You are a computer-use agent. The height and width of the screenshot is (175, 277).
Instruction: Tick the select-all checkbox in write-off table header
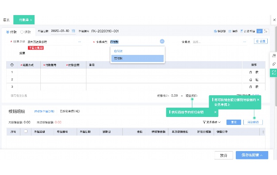(26, 131)
